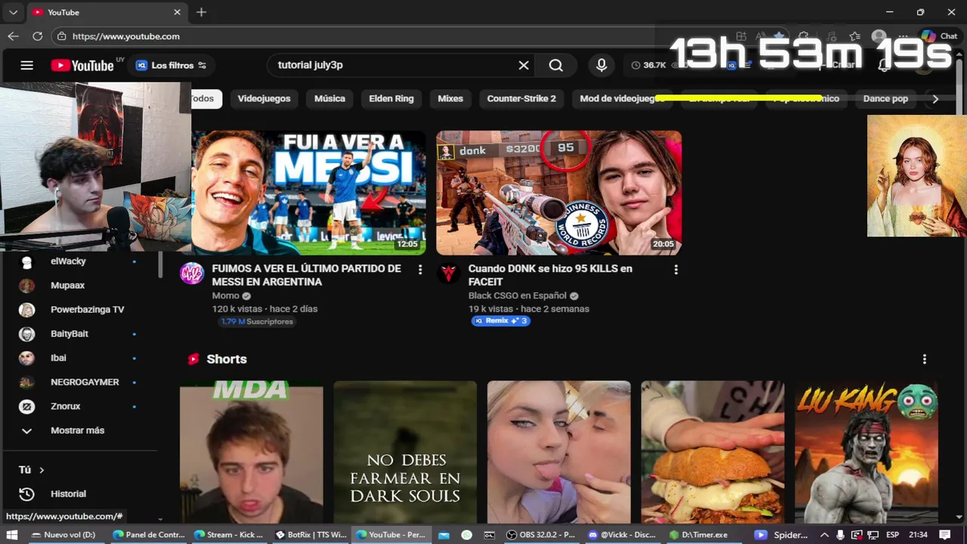Click the Remix +3 badge

coord(501,321)
